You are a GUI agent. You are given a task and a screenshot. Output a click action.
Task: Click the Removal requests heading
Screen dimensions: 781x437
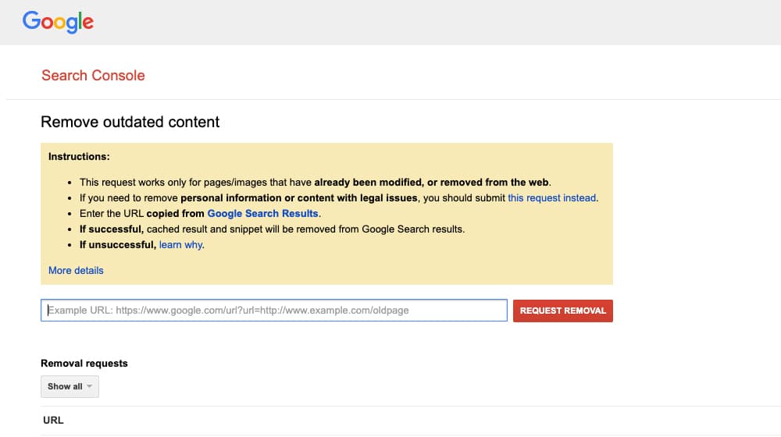(x=84, y=364)
